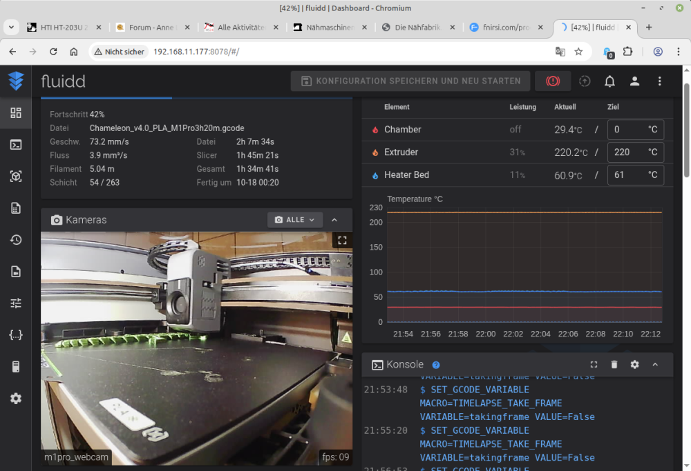Open the Configuration braces icon in sidebar

(x=15, y=335)
